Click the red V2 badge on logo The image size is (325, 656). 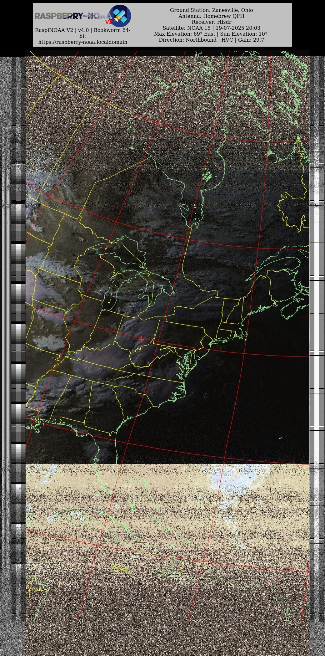click(108, 22)
